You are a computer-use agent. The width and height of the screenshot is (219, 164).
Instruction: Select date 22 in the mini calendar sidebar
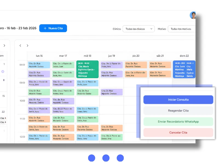tap(4, 112)
